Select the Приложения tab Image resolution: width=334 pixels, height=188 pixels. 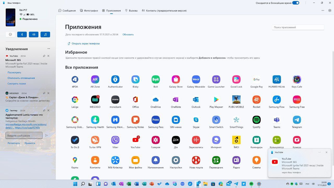111,11
